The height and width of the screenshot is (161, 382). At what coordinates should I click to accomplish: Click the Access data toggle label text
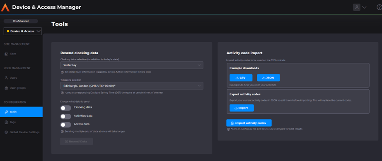point(82,124)
